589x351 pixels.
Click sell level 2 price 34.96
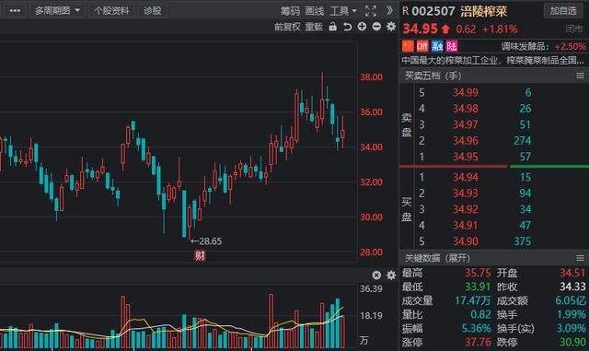point(465,140)
